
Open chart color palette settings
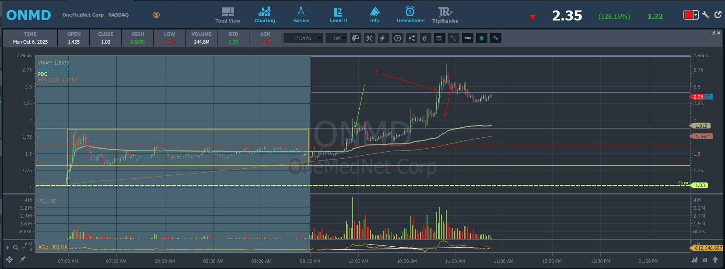coord(356,38)
